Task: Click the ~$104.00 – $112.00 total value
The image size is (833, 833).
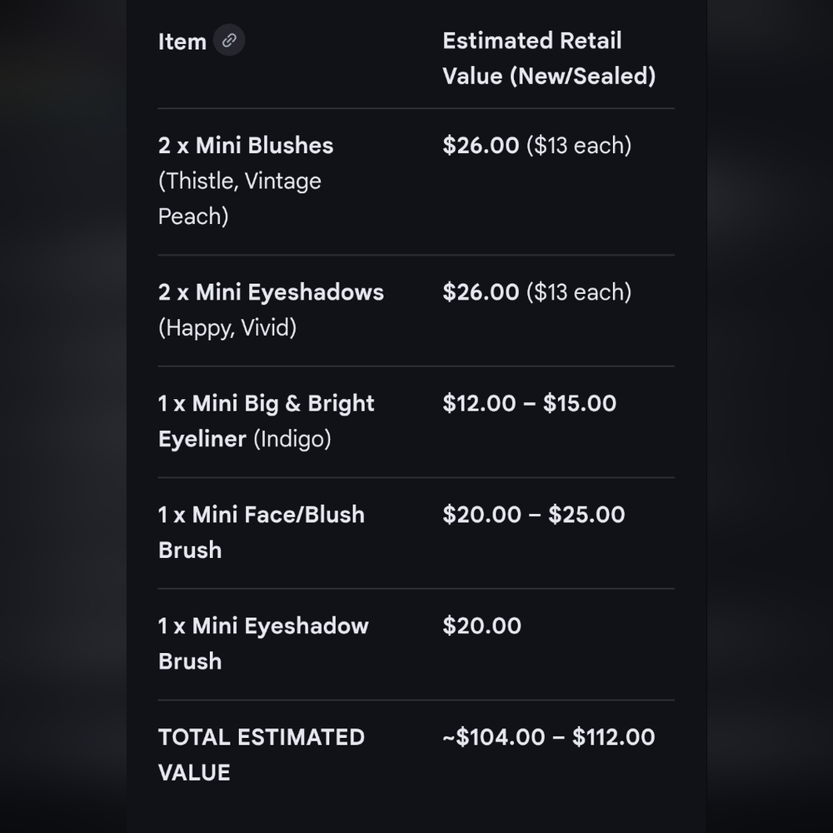Action: [549, 737]
